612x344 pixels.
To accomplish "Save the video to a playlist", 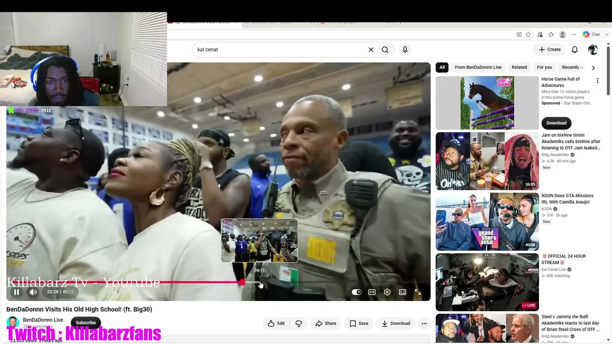I will pyautogui.click(x=359, y=323).
